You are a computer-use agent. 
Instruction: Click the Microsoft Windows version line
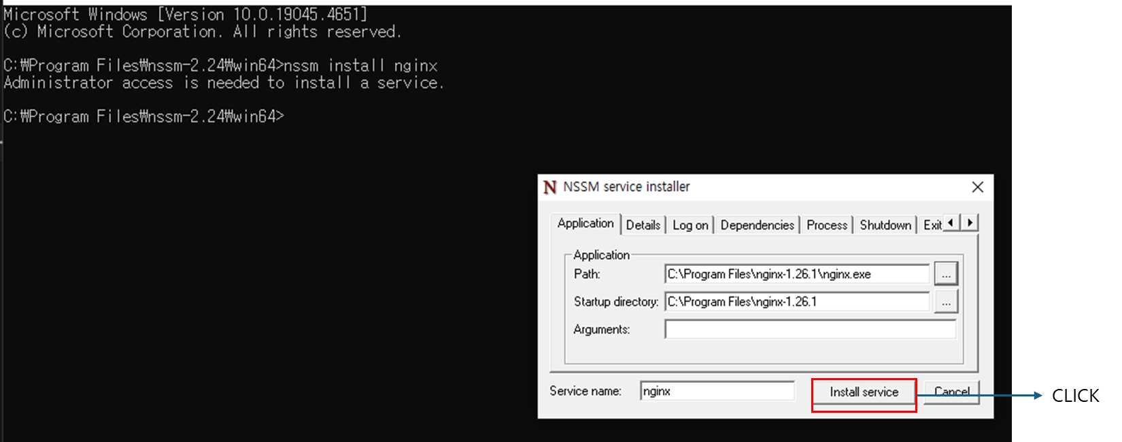click(186, 14)
